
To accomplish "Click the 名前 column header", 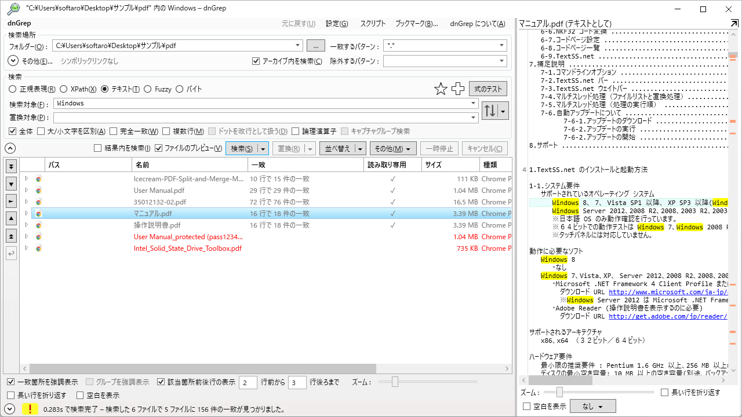I will pos(190,165).
